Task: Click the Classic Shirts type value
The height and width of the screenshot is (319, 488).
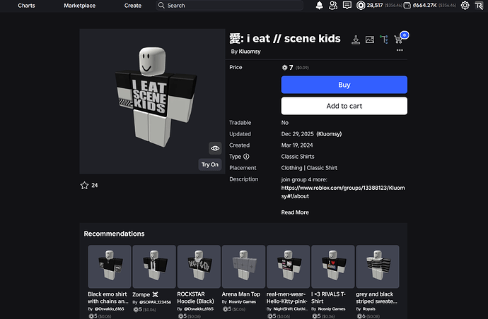Action: pyautogui.click(x=298, y=157)
